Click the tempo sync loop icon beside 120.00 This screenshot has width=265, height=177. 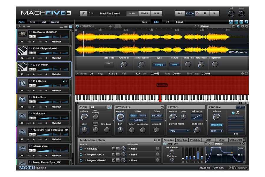click(x=197, y=13)
